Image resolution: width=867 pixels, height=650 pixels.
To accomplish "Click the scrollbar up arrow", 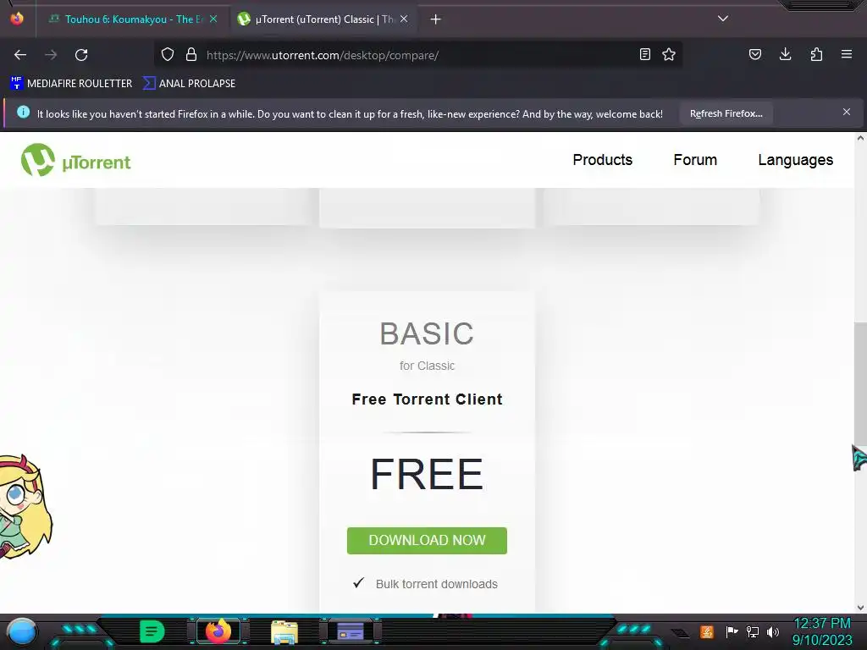I will click(860, 138).
